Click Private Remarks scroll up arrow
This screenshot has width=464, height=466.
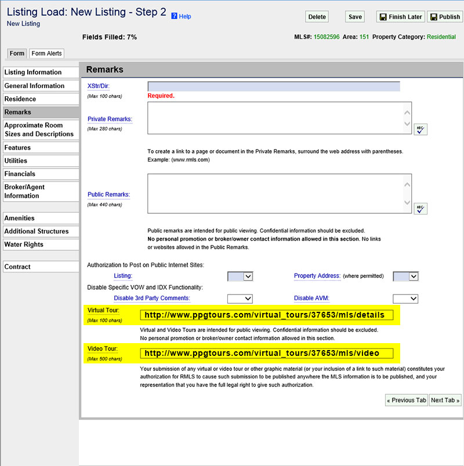tap(408, 112)
